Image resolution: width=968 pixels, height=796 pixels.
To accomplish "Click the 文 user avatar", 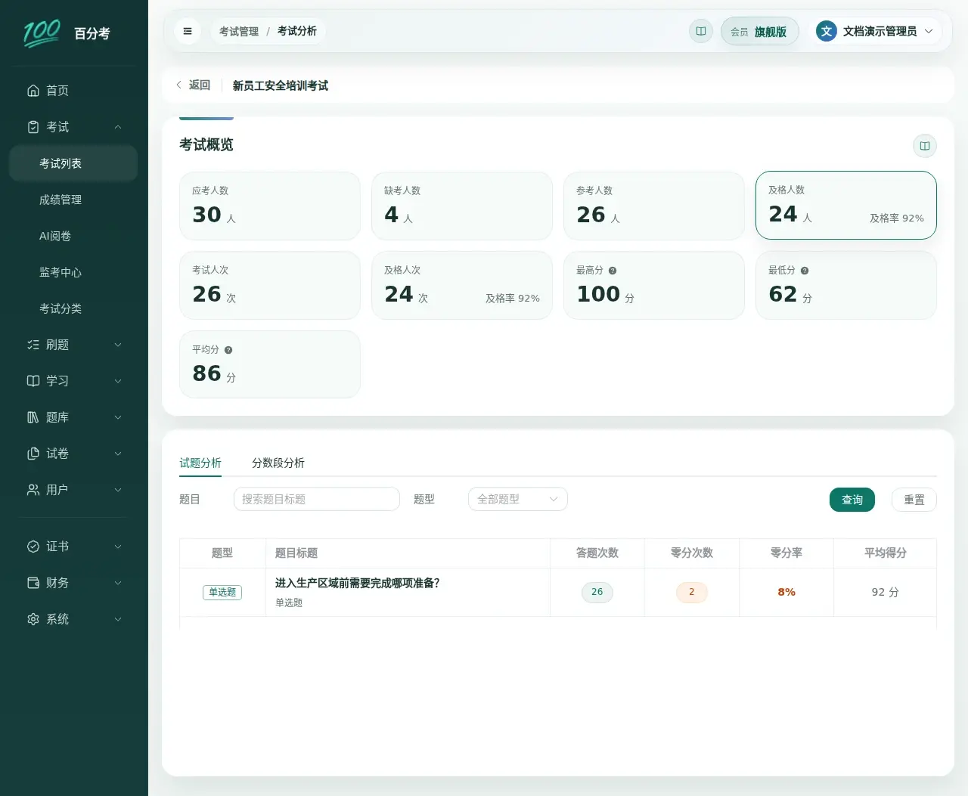I will coord(827,31).
